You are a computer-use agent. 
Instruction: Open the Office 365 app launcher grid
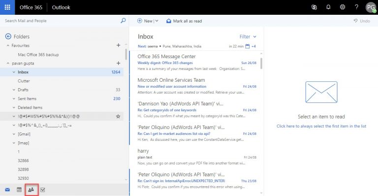click(7, 7)
